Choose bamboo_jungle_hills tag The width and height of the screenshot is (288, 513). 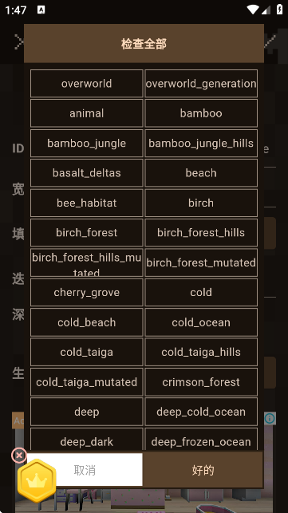tap(201, 143)
